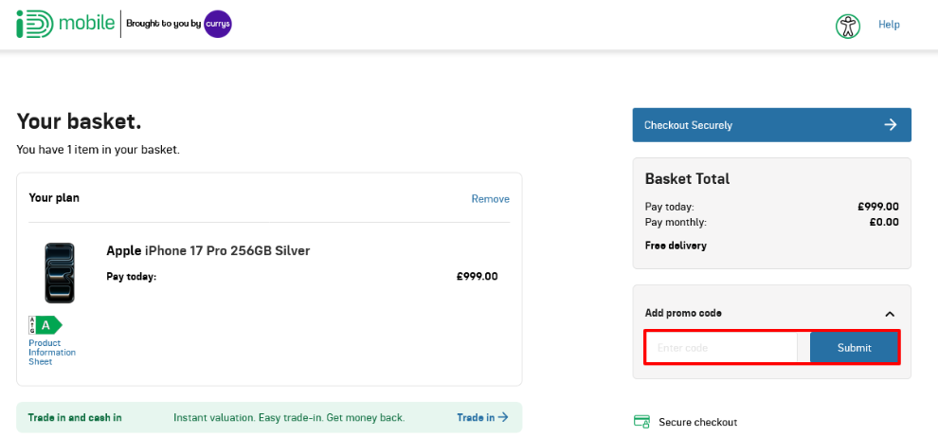Remove the plan from basket

491,199
